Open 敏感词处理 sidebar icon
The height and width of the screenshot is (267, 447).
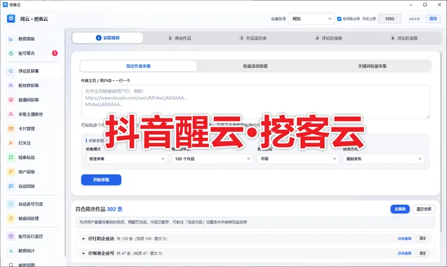[11, 218]
